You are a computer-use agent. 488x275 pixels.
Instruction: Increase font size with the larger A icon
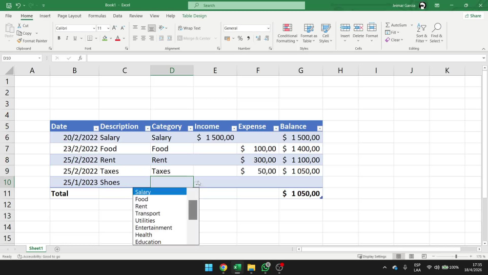pos(115,28)
